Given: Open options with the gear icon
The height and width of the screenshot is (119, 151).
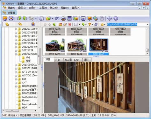Looking at the screenshot, I should point(110,19).
